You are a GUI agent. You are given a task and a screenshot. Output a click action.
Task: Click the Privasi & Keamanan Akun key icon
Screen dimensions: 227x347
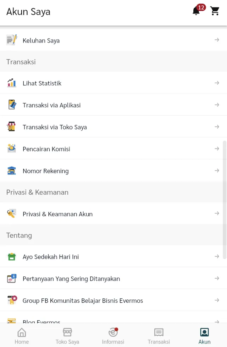click(x=11, y=213)
